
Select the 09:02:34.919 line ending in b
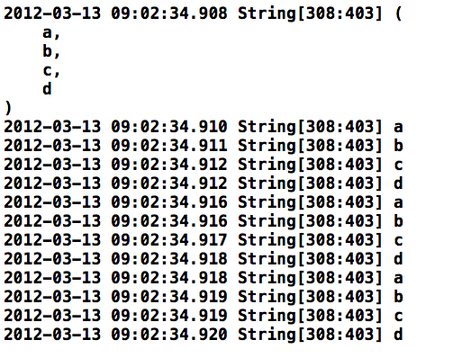click(x=203, y=297)
